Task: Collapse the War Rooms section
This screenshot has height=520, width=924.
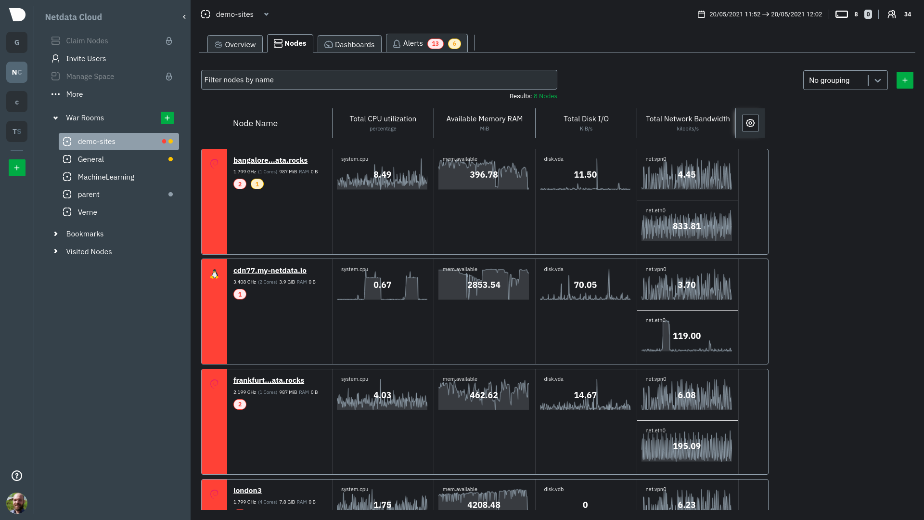Action: tap(56, 118)
